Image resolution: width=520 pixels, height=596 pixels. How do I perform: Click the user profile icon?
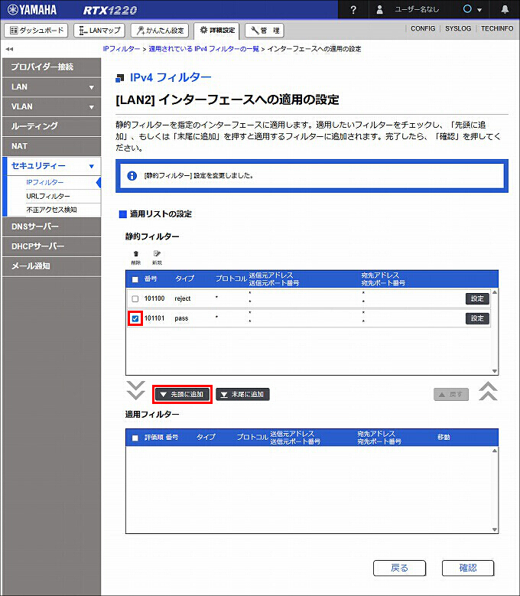(379, 9)
